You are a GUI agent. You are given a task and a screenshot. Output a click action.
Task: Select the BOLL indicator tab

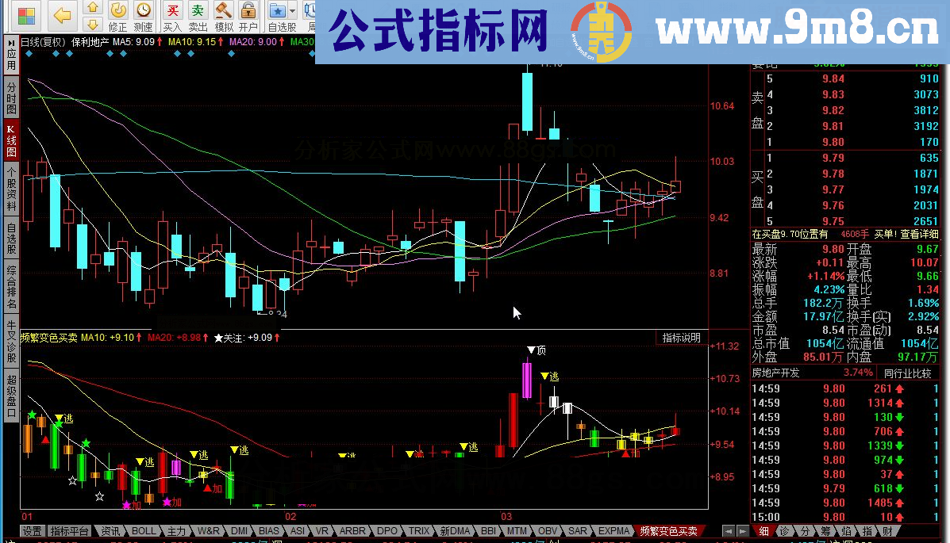tap(144, 531)
